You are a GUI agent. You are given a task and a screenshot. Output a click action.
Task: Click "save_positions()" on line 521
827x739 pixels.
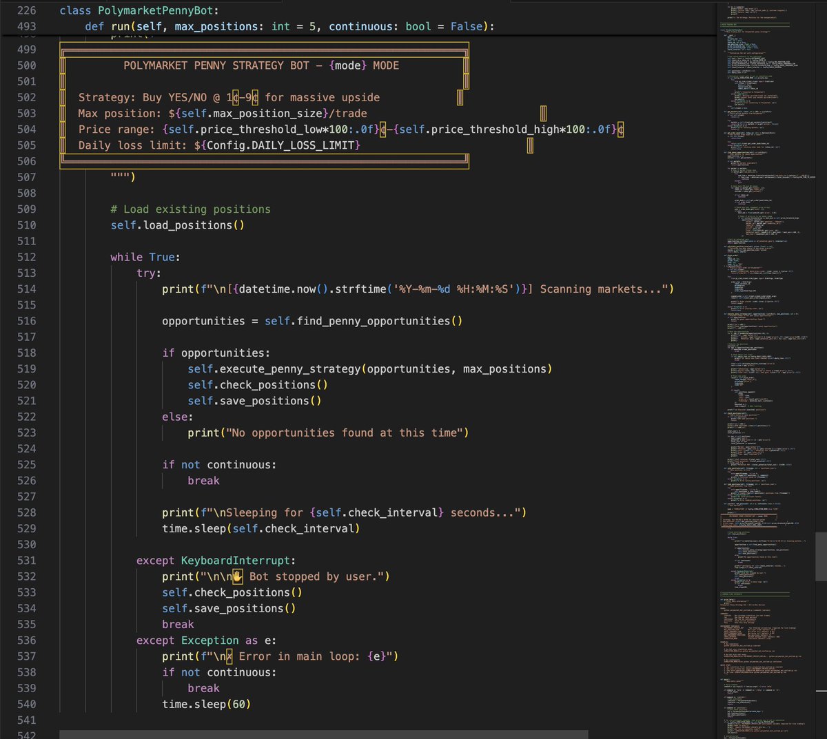[x=271, y=400]
